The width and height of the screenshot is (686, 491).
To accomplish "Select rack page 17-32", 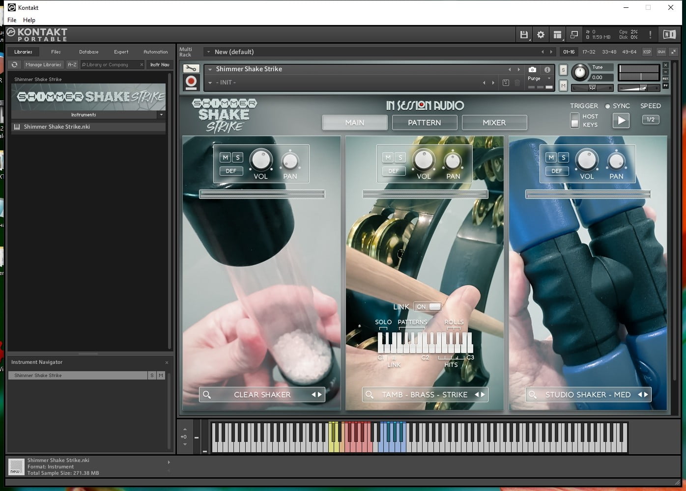I will point(589,52).
